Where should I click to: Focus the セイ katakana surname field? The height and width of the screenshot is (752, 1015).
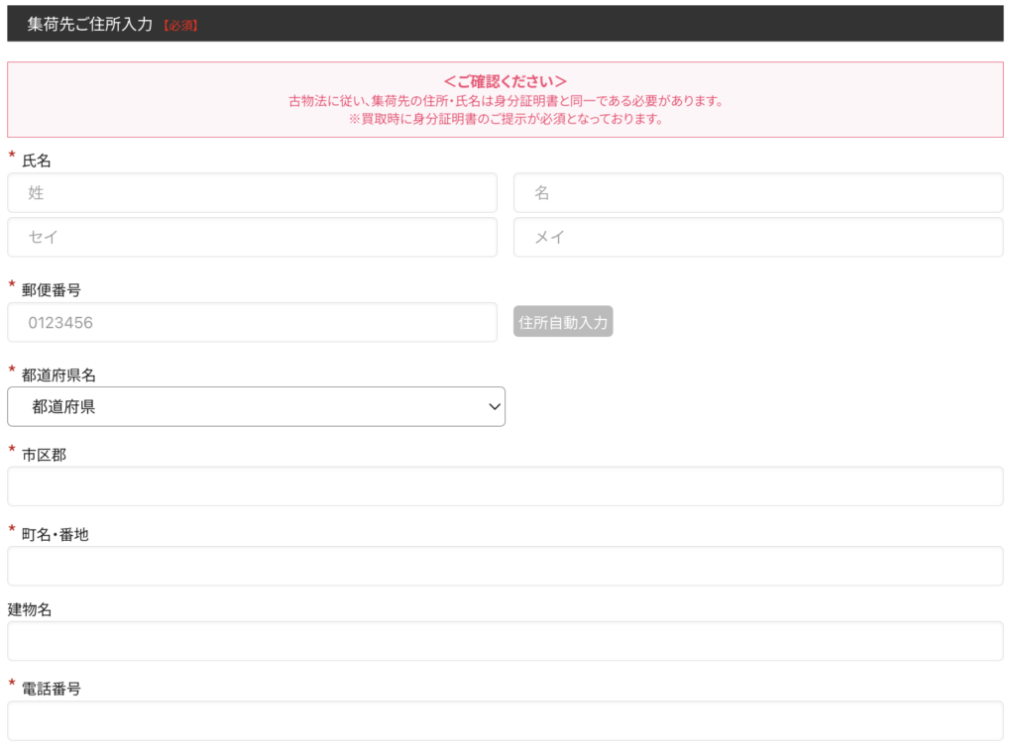point(252,238)
